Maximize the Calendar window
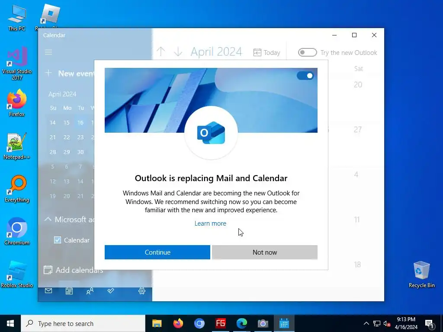The height and width of the screenshot is (332, 443). coord(354,35)
